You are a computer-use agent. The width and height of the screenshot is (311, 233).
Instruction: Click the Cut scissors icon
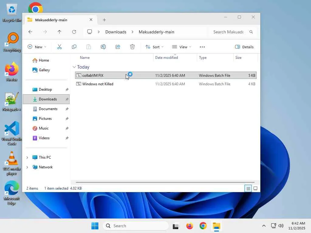tap(60, 47)
